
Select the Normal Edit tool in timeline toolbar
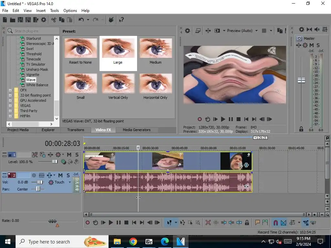[x=169, y=222]
